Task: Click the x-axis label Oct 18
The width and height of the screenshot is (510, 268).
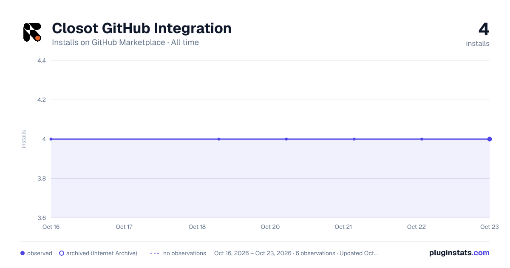Action: tap(197, 227)
